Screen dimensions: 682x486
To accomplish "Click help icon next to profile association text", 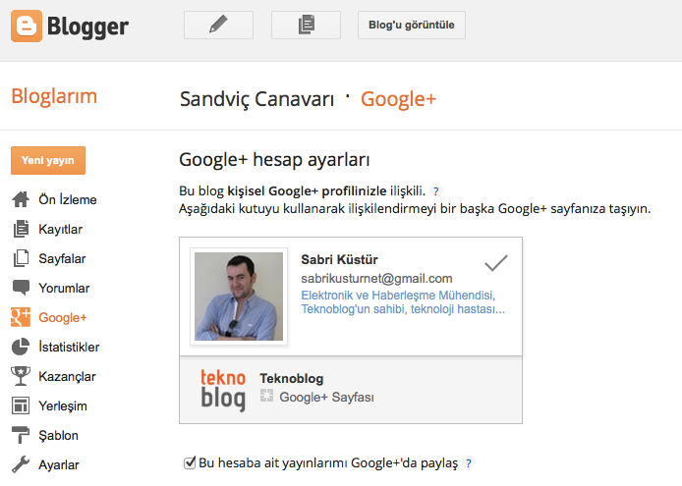I will (x=436, y=190).
